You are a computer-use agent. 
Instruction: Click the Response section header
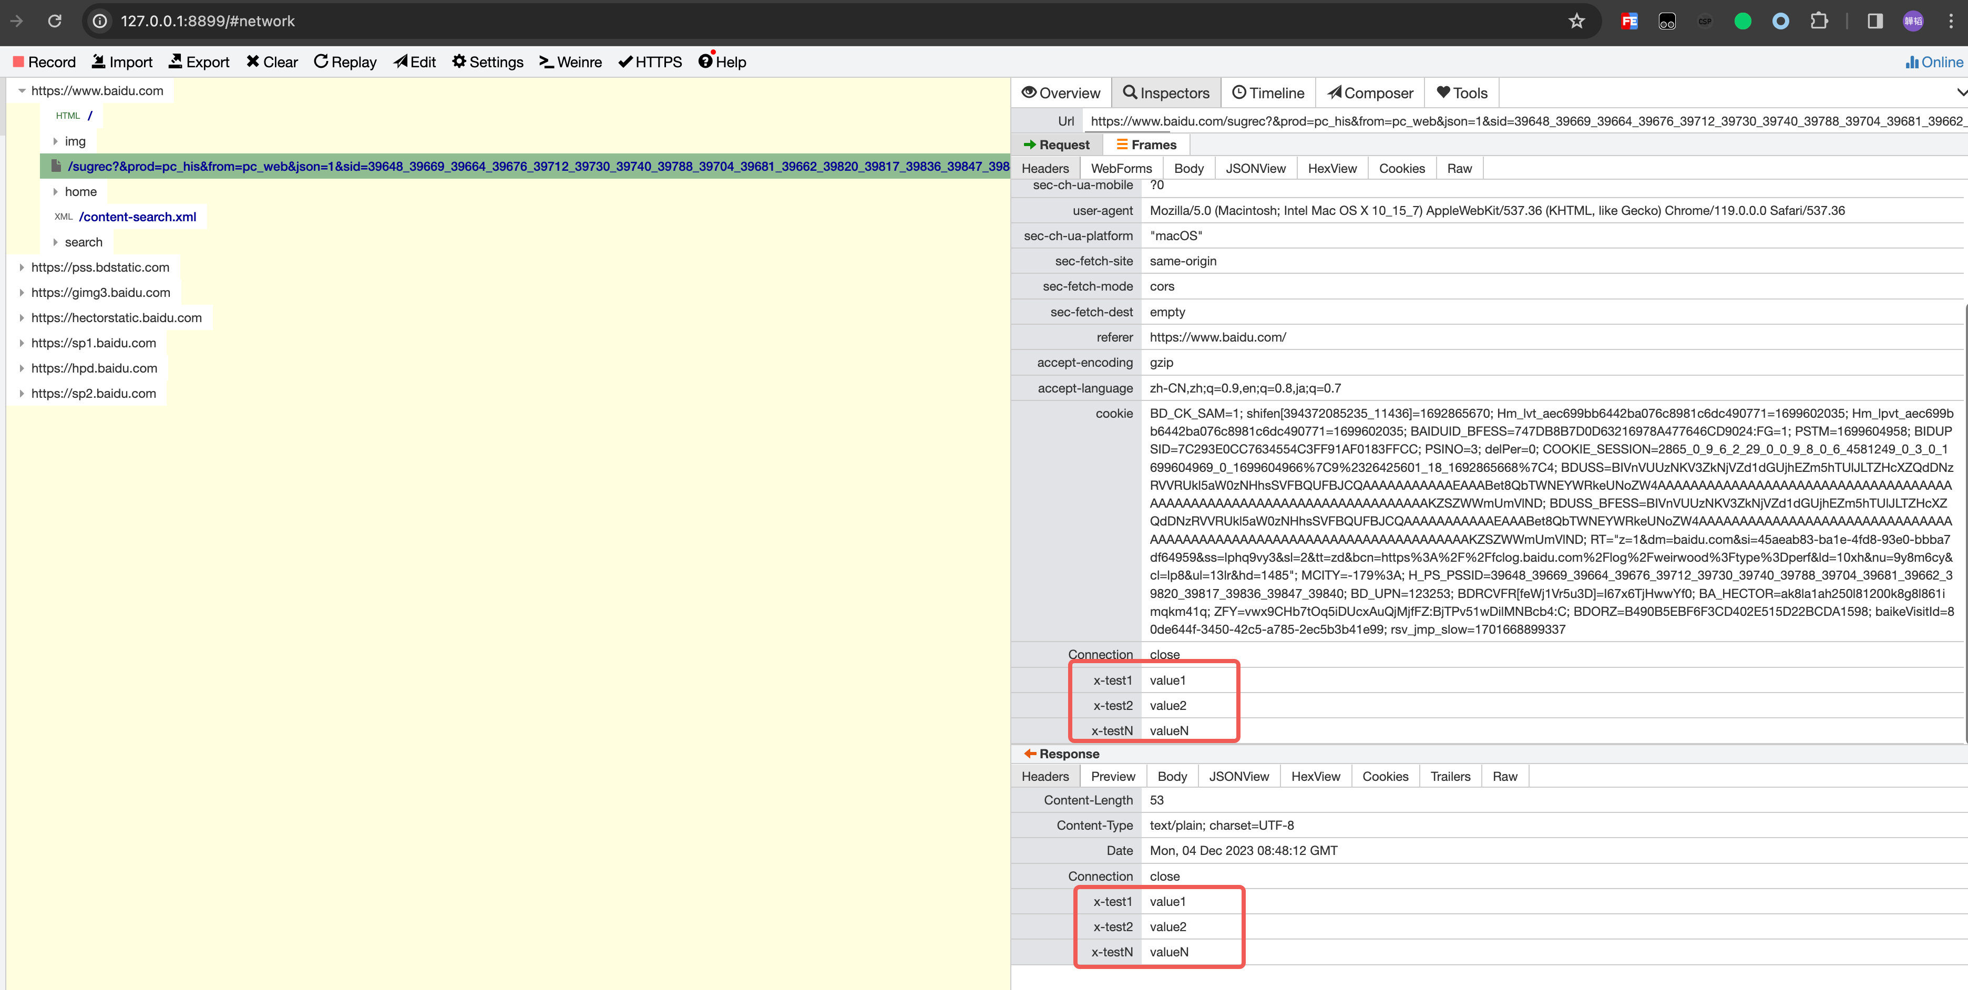point(1061,754)
